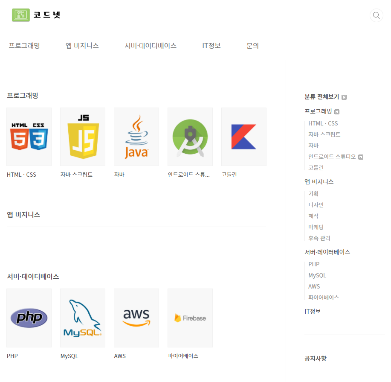Image resolution: width=391 pixels, height=382 pixels.
Task: Select sidebar category 앱 비지니스
Action: click(x=319, y=182)
